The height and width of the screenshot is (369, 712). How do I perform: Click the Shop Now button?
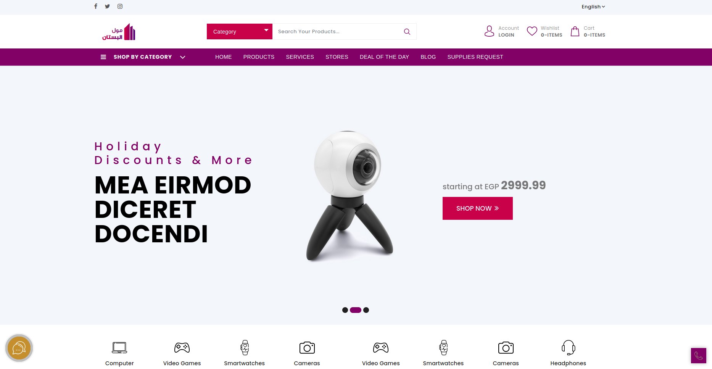pyautogui.click(x=478, y=208)
